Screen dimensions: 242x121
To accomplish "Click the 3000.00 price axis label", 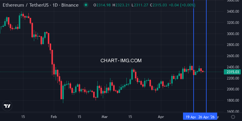I will 233,34.
